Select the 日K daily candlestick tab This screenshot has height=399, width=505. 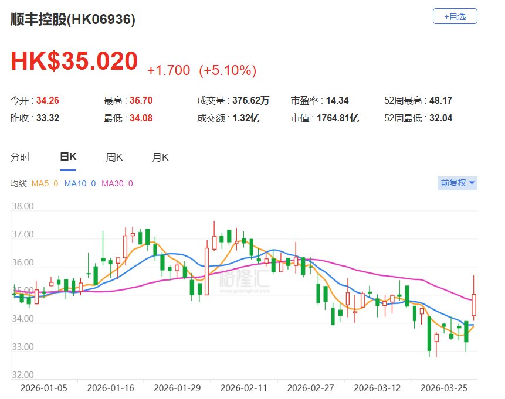68,157
